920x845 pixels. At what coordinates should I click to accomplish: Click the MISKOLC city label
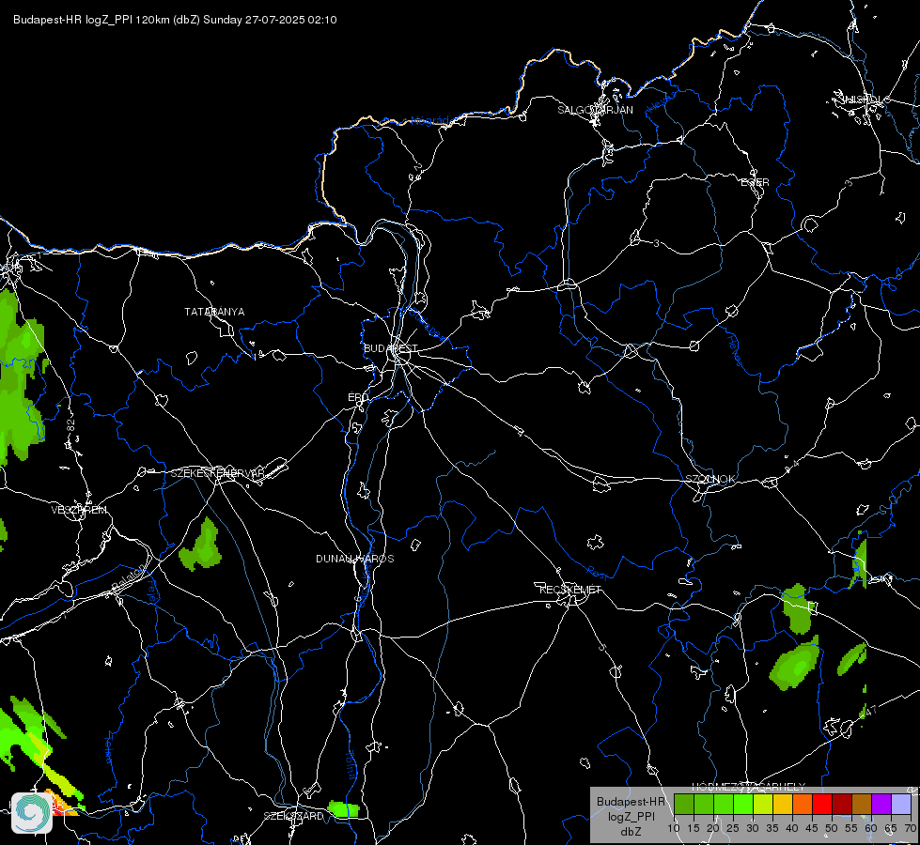click(x=865, y=100)
